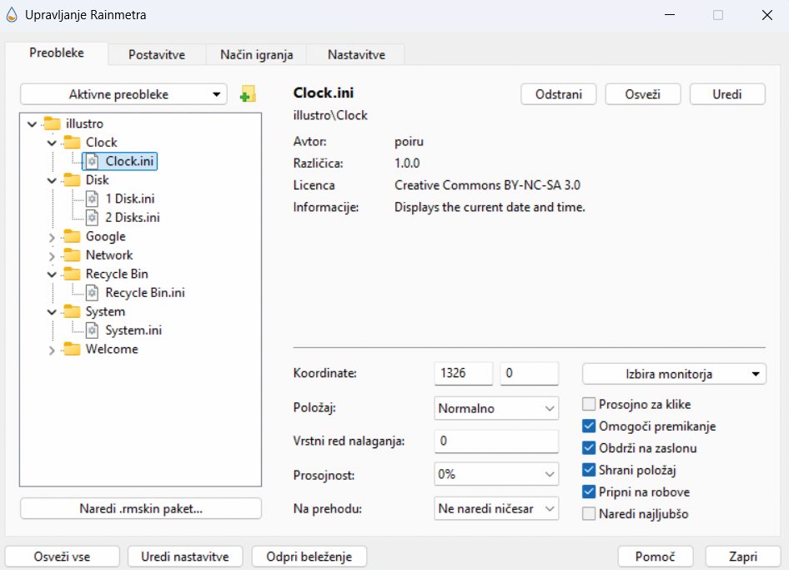Screen dimensions: 789x570
Task: Click the Y coordinate field showing 0
Action: coord(530,373)
